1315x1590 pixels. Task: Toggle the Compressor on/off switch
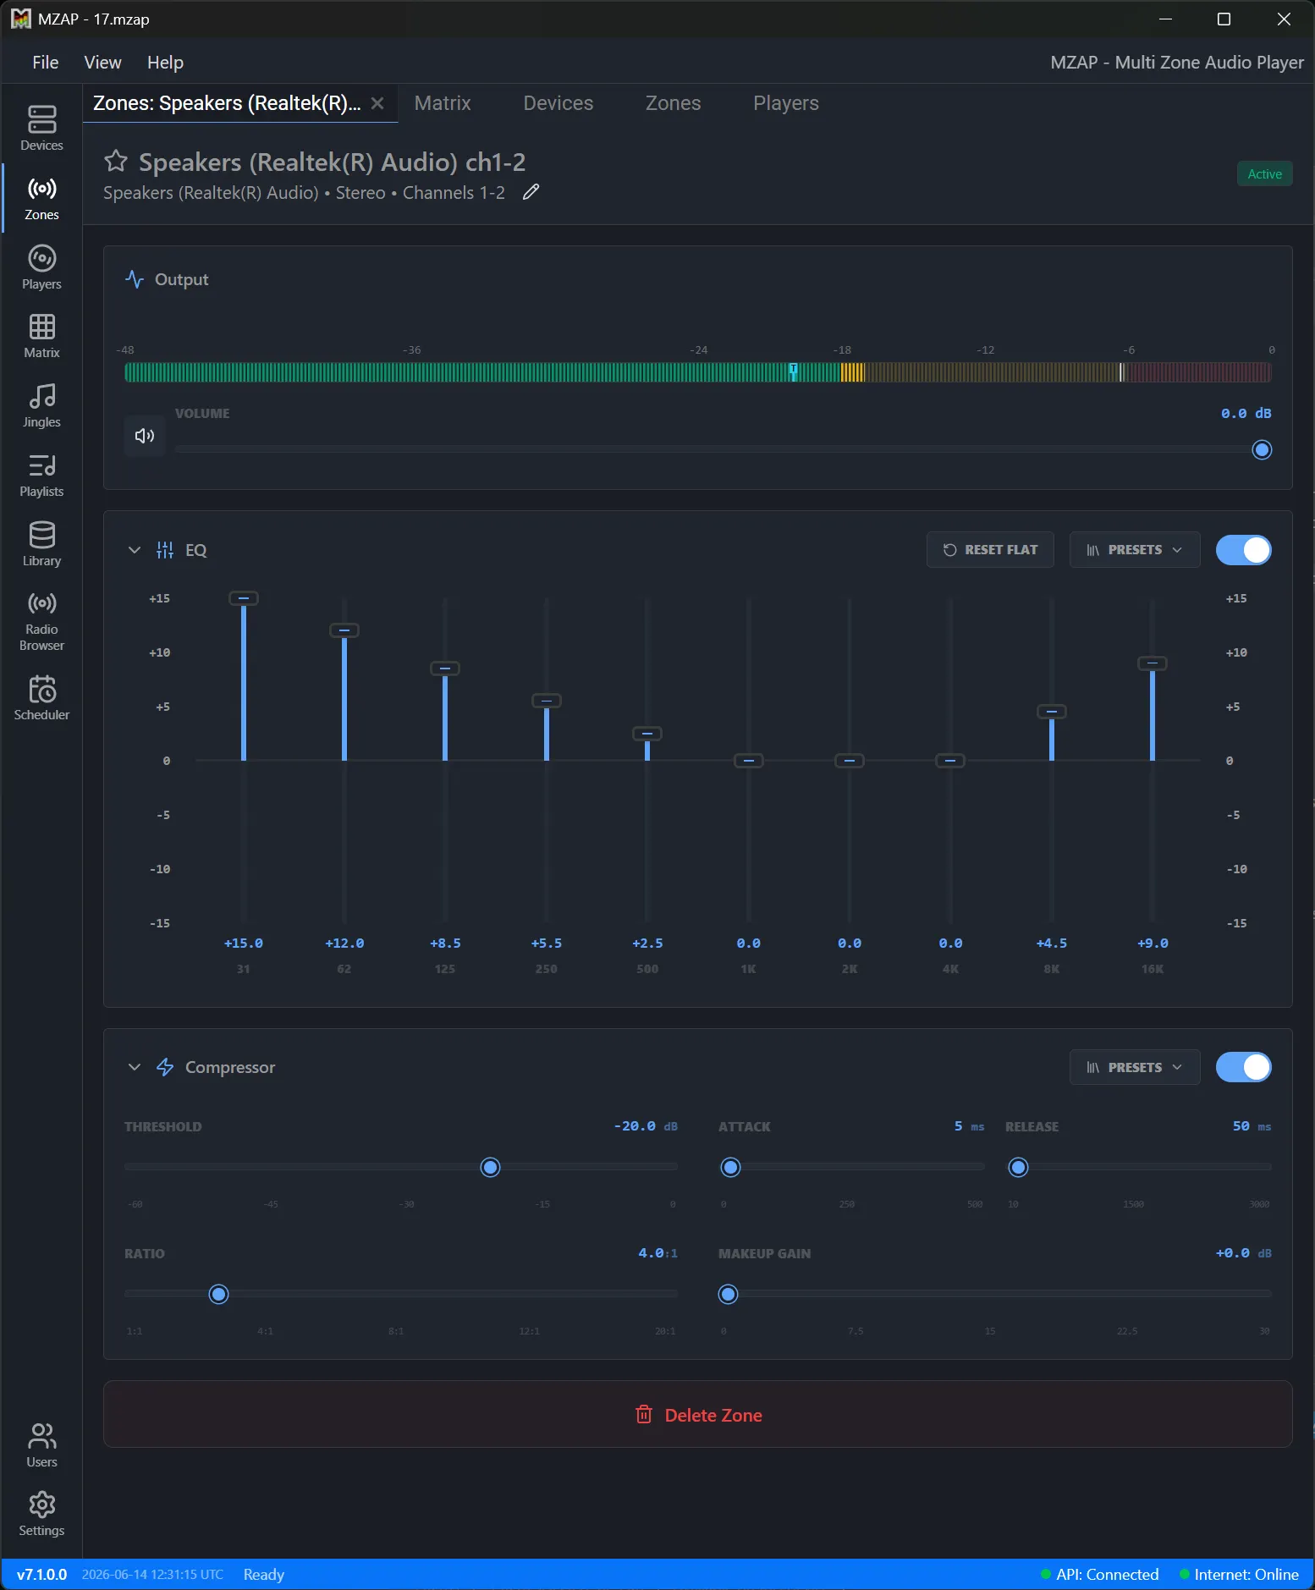pyautogui.click(x=1243, y=1067)
